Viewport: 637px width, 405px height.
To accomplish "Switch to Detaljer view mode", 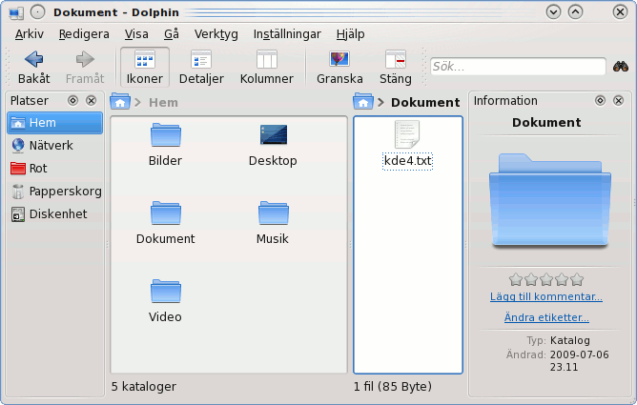I will 201,67.
